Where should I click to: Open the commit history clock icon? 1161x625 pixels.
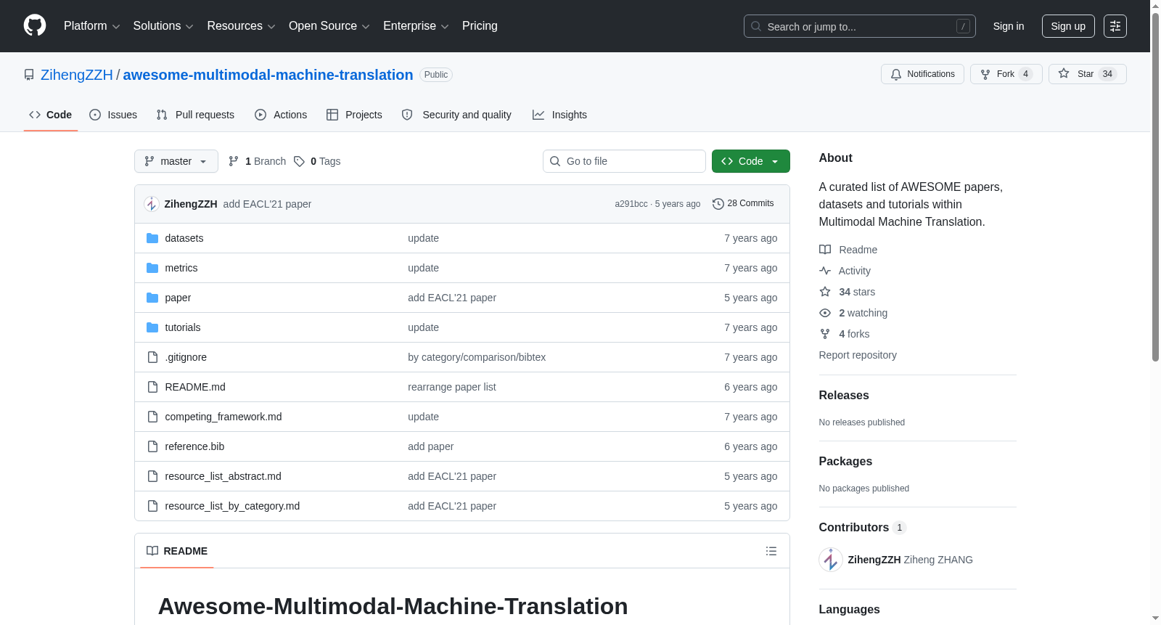coord(718,204)
